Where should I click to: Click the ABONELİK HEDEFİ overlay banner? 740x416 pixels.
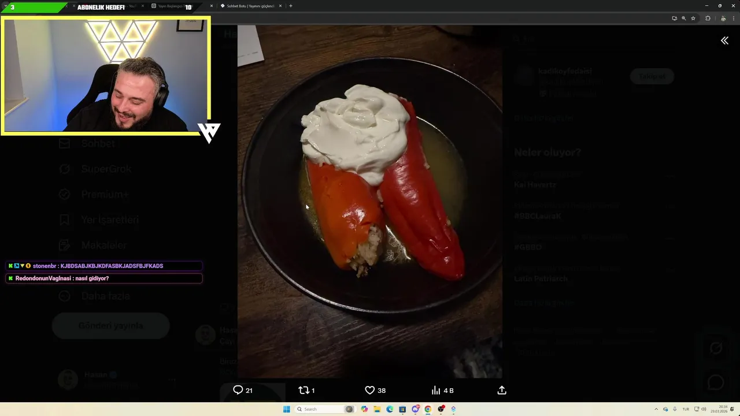[101, 7]
